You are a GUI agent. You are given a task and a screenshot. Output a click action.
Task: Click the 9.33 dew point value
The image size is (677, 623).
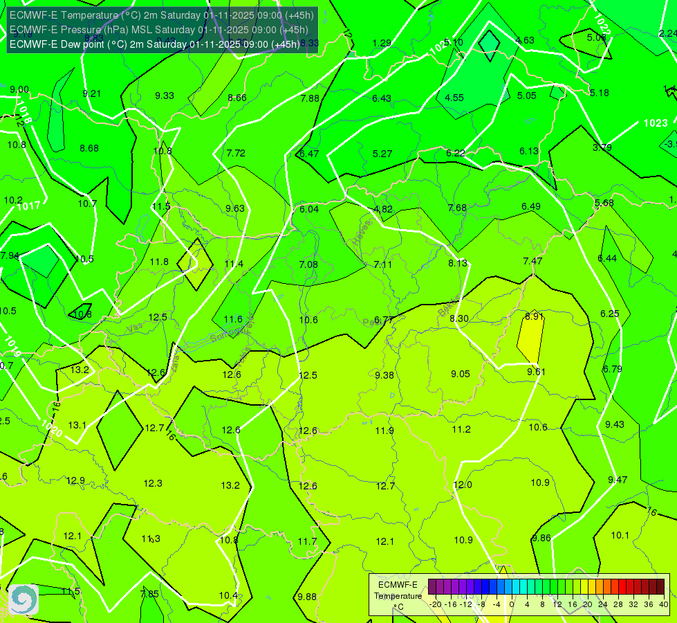pos(165,96)
